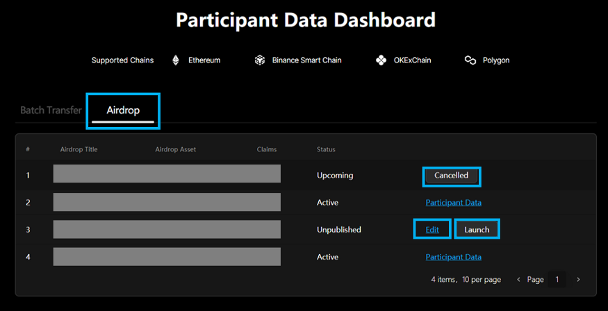Open the 10 per page selector
The width and height of the screenshot is (608, 311).
482,280
